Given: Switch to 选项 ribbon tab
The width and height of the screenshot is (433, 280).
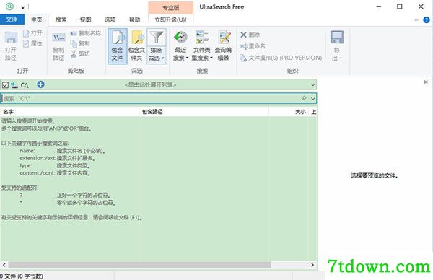Looking at the screenshot, I should 110,19.
